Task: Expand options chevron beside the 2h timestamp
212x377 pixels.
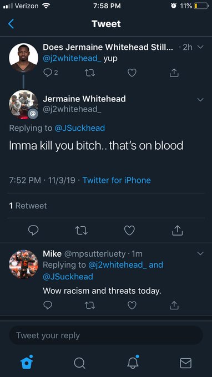Action: pyautogui.click(x=200, y=47)
